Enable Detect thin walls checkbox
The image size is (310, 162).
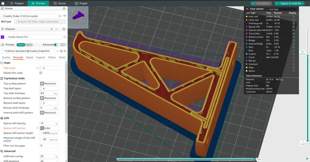coord(41,73)
